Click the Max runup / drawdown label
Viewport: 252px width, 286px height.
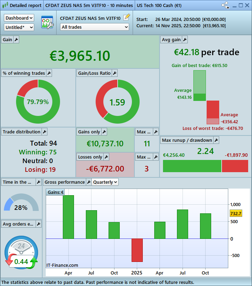187,140
